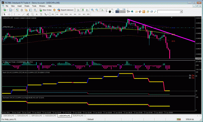Open the Market Watch window icon
This screenshot has height=122, width=203.
17,10
